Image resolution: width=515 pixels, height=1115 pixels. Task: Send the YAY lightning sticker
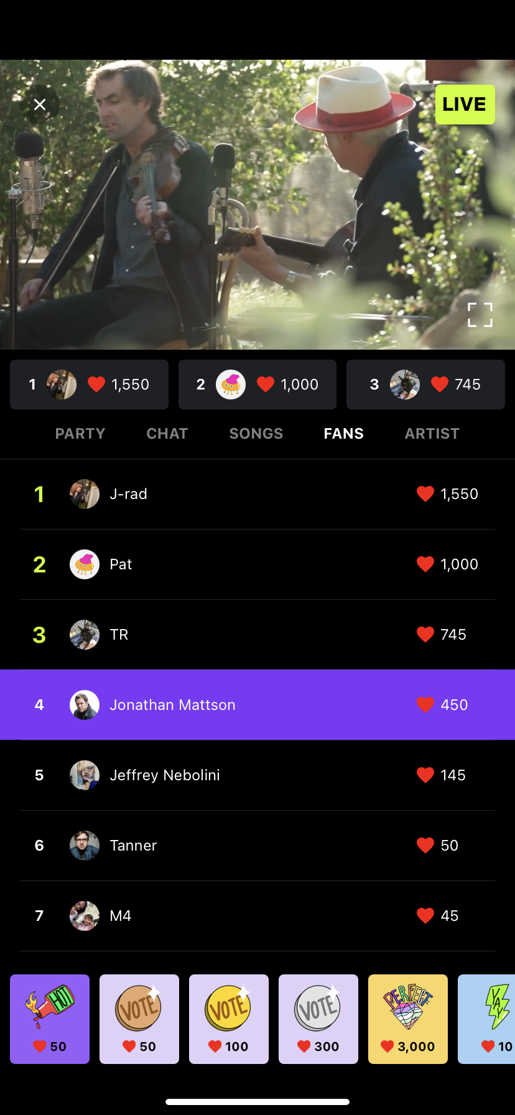pyautogui.click(x=486, y=1019)
